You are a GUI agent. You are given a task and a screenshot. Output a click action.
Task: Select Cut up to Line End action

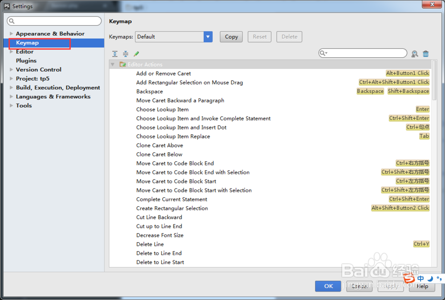(x=159, y=226)
